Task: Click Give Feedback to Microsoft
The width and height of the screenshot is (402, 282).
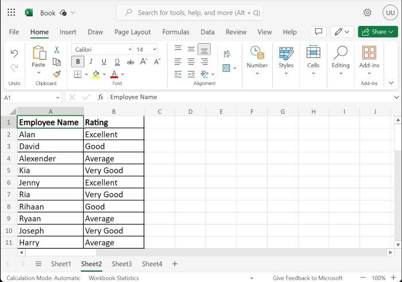Action: click(308, 278)
